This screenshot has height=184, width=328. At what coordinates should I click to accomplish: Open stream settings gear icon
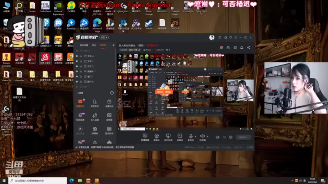[231, 137]
